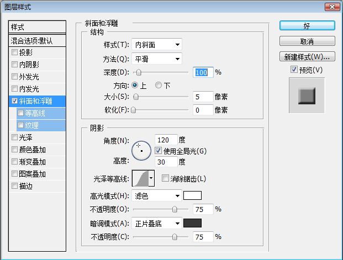Click the highlight 不透明度(O) slider handle
Screen dimensions: 343x260
point(175,209)
